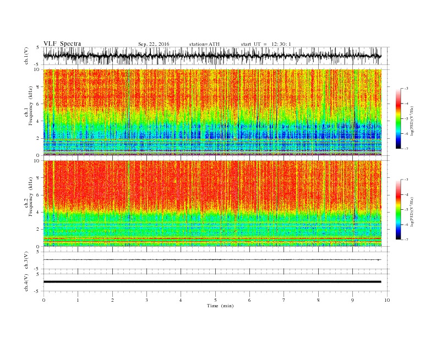Image resolution: width=436 pixels, height=337 pixels.
Task: Click the date text "Sep. 22, 2016"
Action: point(154,44)
